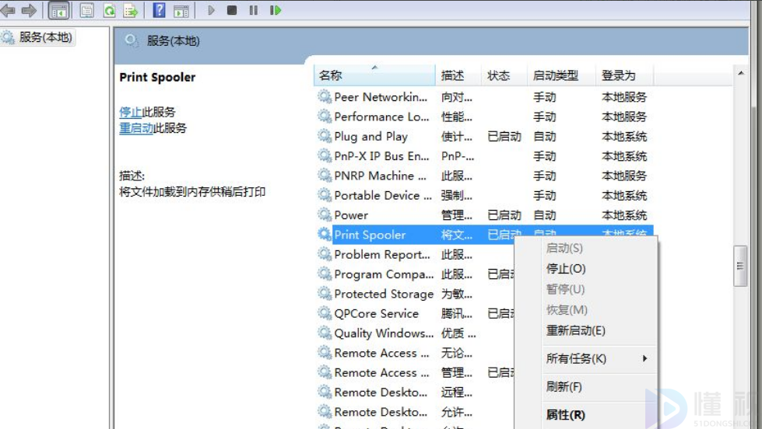Sort by the 名称 column header
The height and width of the screenshot is (429, 762).
click(374, 75)
